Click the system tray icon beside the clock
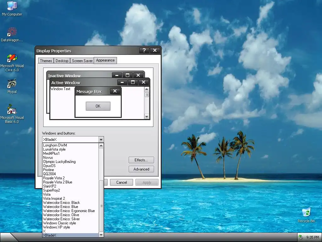Viewport: 322px width, 242px height. [301, 237]
